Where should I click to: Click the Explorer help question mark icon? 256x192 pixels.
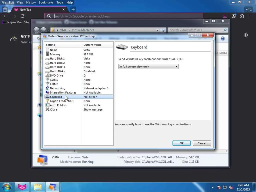coord(223,38)
